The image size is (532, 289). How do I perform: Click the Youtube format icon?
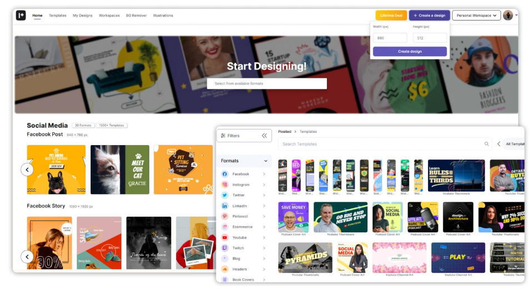pos(225,237)
